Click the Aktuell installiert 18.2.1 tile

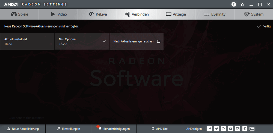(x=27, y=41)
